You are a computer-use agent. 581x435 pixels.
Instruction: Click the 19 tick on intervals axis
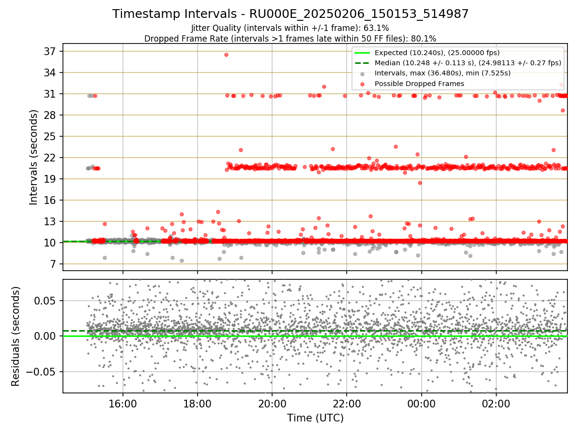click(51, 179)
